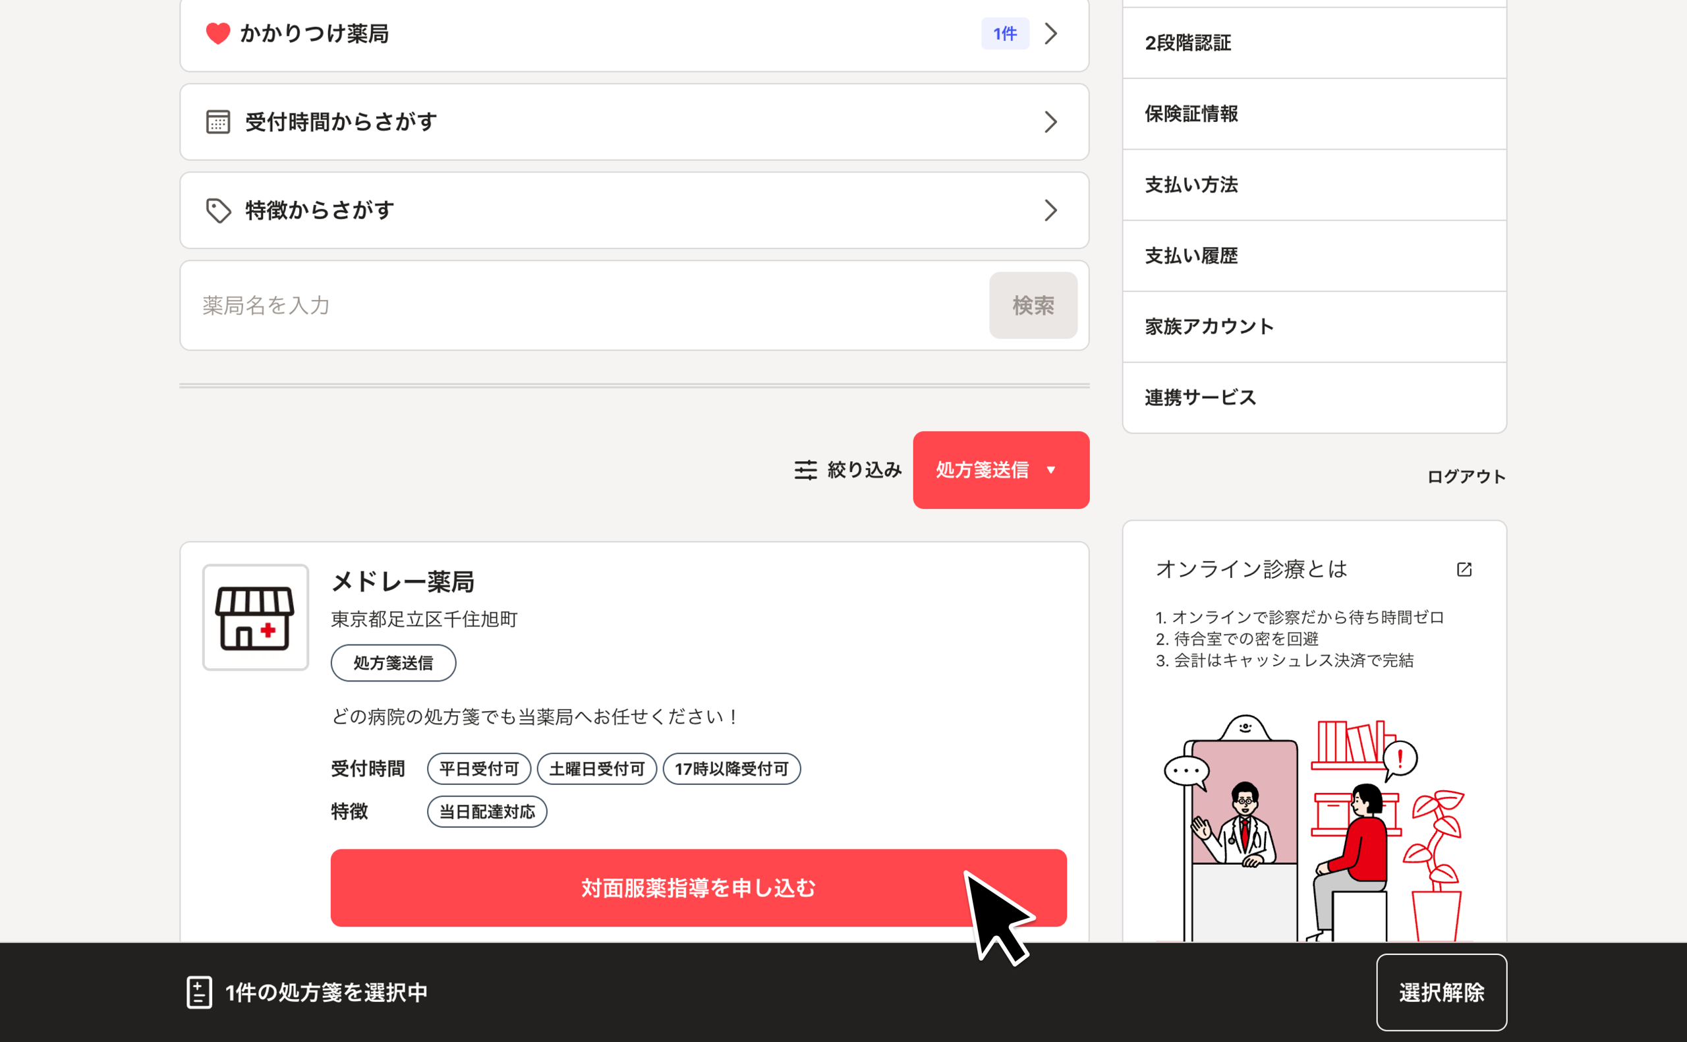Click the 薬局名を入力 search field

pyautogui.click(x=586, y=305)
